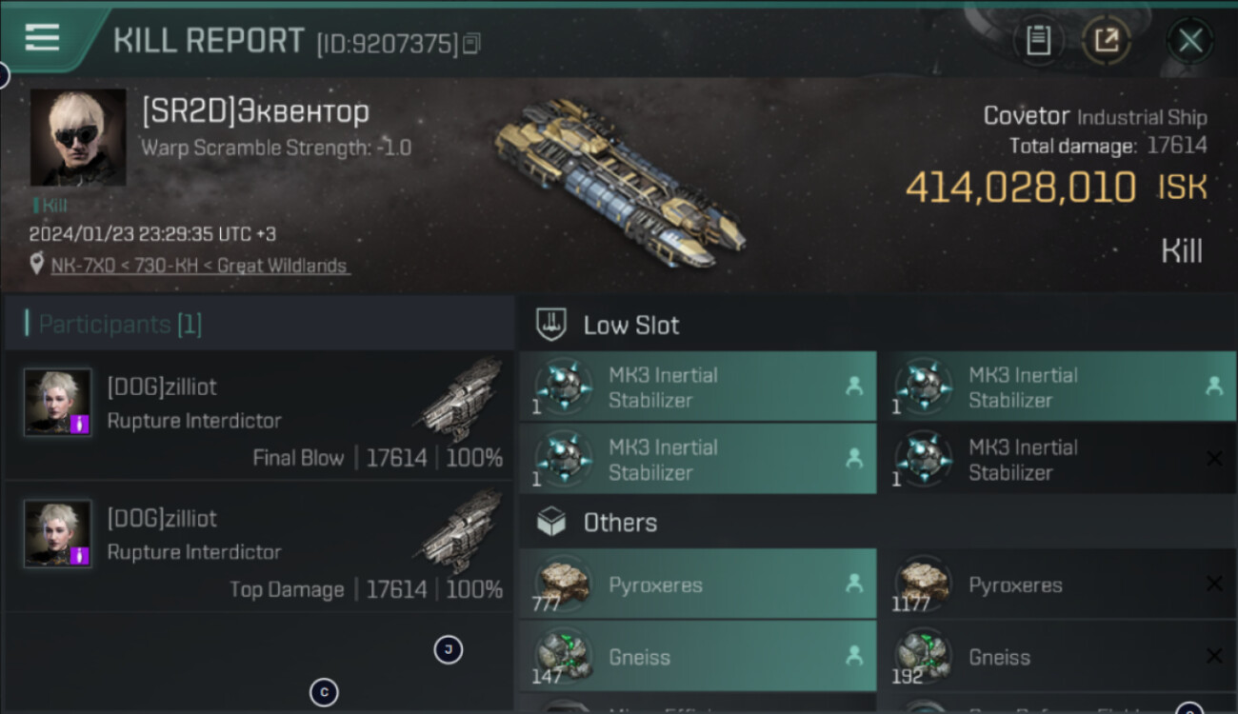Close the kill report window
Screen dimensions: 1238x714
(1189, 41)
